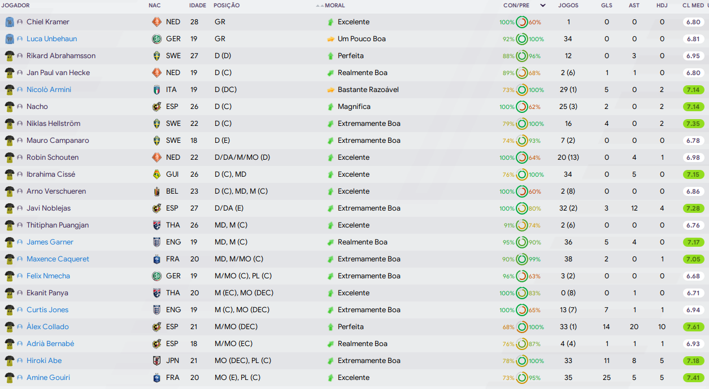Click the condition ring icon for Àlex Collado
Image resolution: width=709 pixels, height=389 pixels.
point(521,327)
